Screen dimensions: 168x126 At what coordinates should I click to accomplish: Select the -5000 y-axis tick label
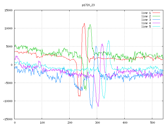tap(8, 83)
